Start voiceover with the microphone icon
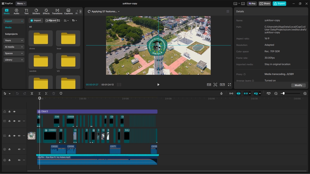The width and height of the screenshot is (310, 174). (222, 93)
